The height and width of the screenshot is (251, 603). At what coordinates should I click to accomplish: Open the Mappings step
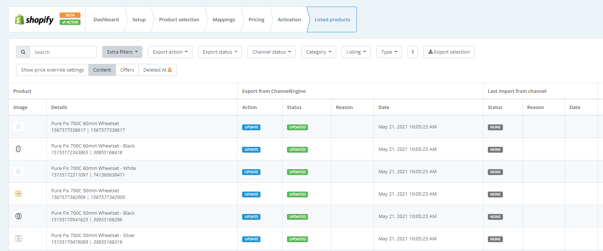[x=224, y=19]
